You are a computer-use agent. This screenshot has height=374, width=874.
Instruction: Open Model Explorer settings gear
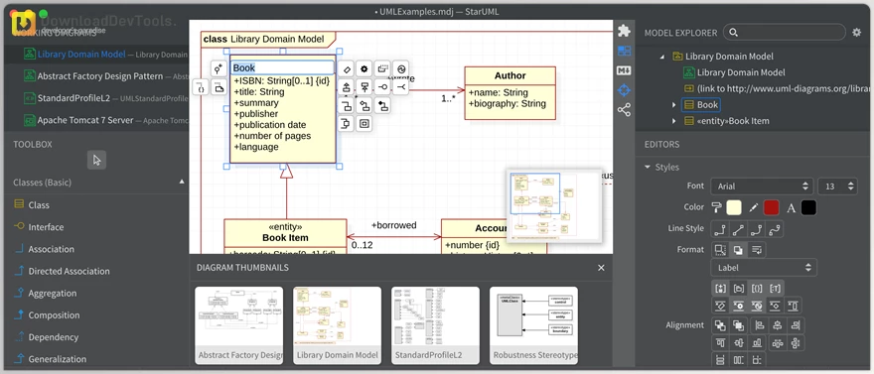click(x=857, y=33)
